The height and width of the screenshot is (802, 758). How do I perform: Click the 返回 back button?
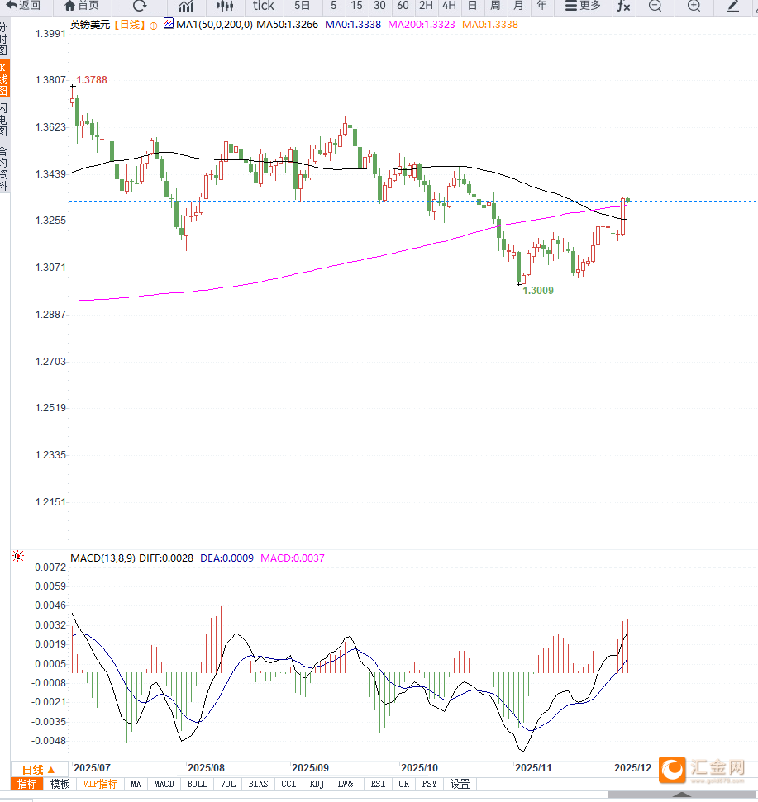tap(23, 6)
